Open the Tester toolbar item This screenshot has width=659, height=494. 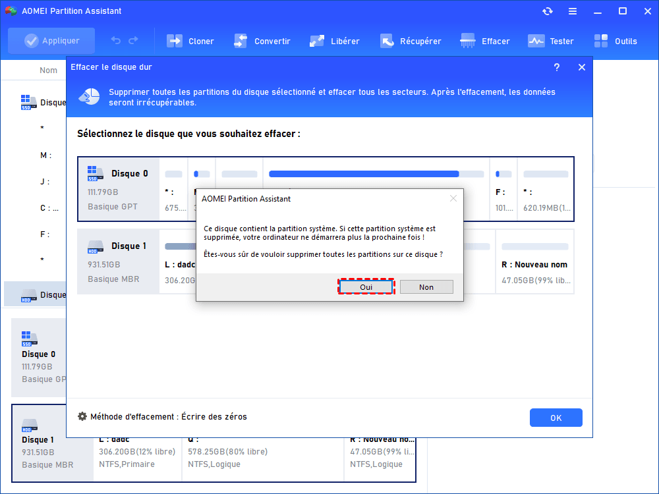tap(551, 41)
